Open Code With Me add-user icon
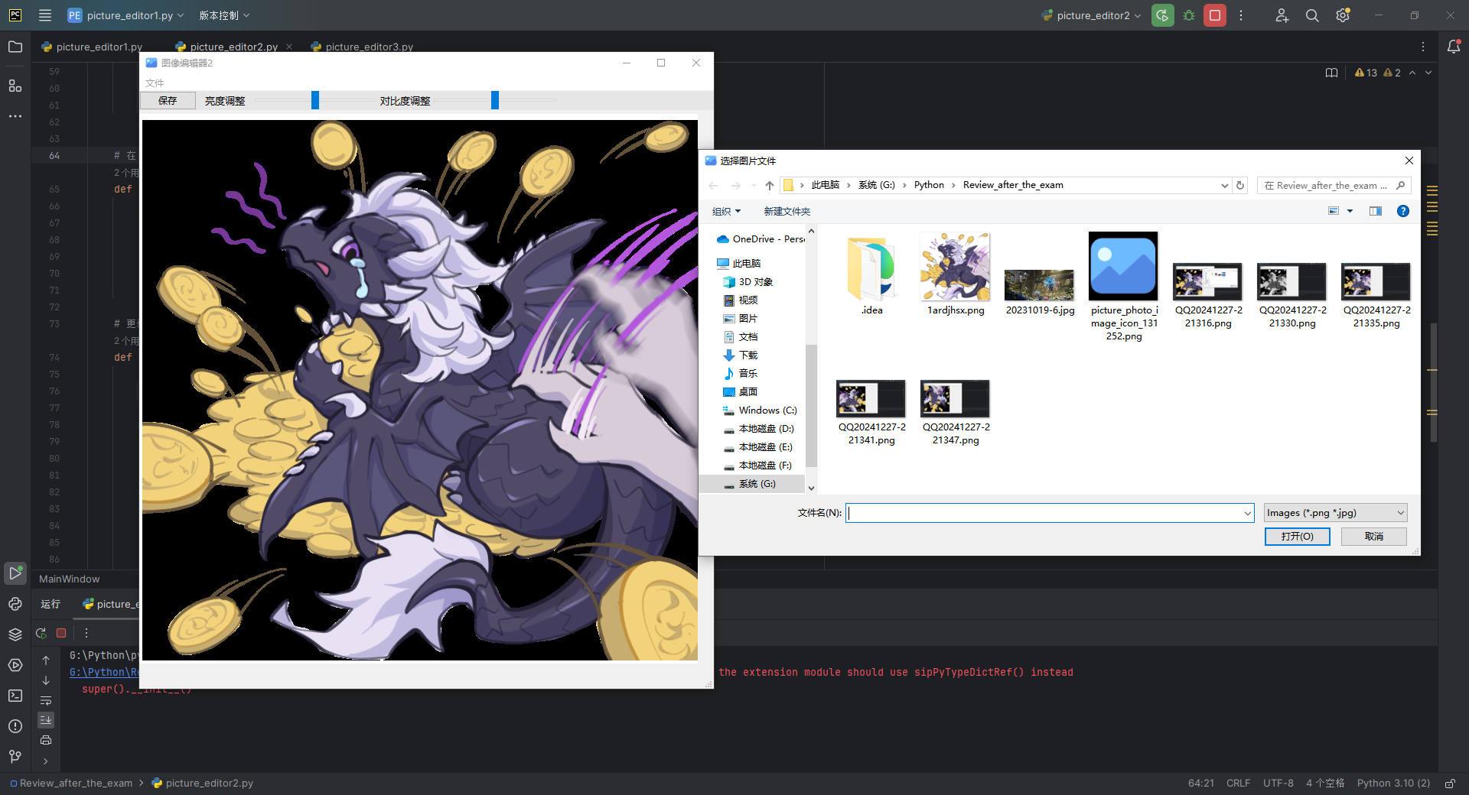Viewport: 1469px width, 795px height. pos(1282,15)
